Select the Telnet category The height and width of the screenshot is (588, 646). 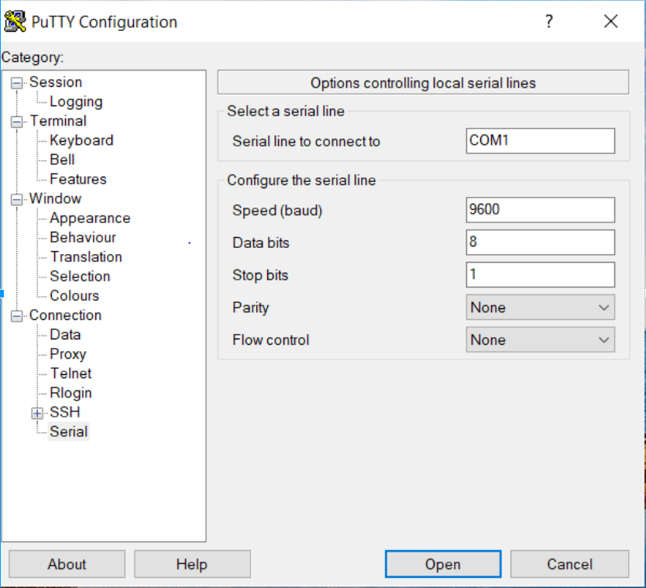(x=70, y=373)
